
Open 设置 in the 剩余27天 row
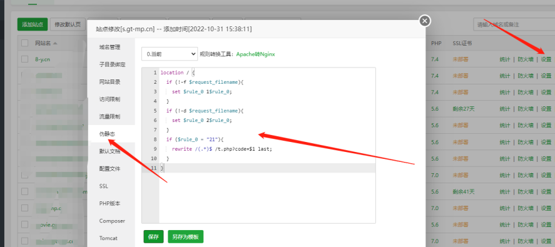click(546, 109)
